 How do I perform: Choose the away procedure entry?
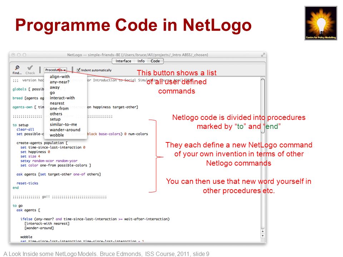tap(55, 87)
